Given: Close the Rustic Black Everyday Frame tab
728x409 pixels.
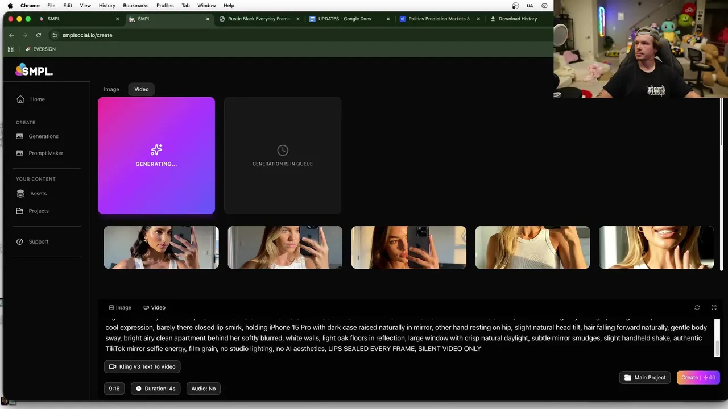Looking at the screenshot, I should click(x=298, y=19).
